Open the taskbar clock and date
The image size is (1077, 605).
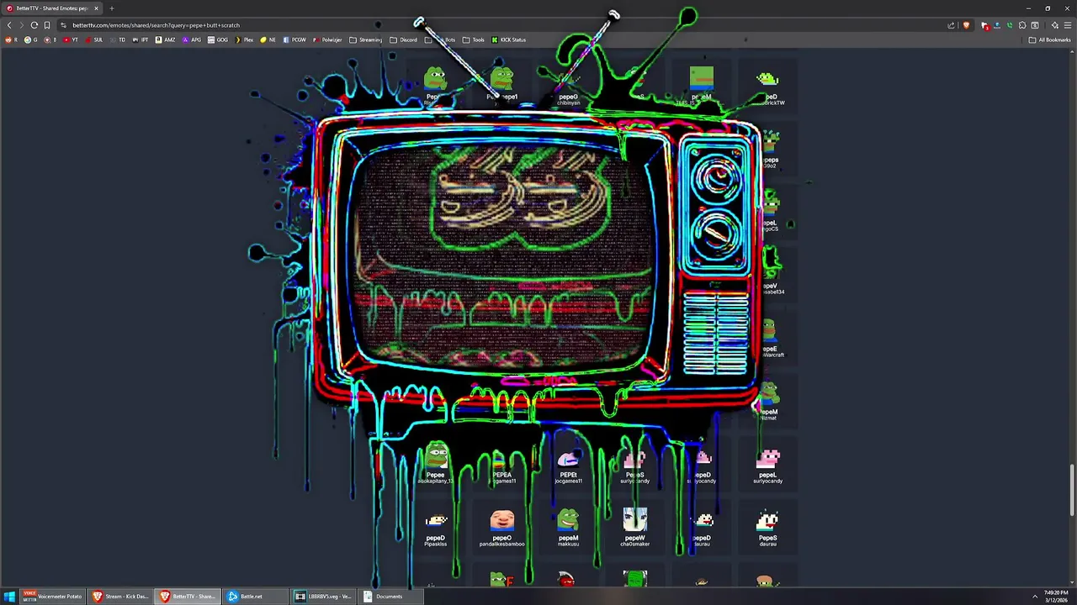(x=1056, y=597)
